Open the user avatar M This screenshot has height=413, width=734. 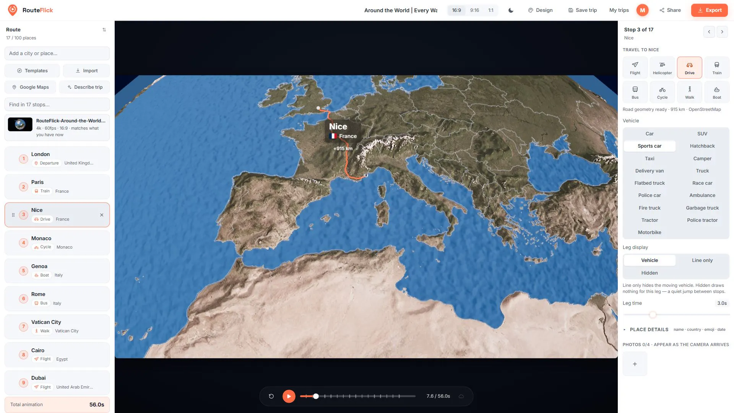point(642,10)
